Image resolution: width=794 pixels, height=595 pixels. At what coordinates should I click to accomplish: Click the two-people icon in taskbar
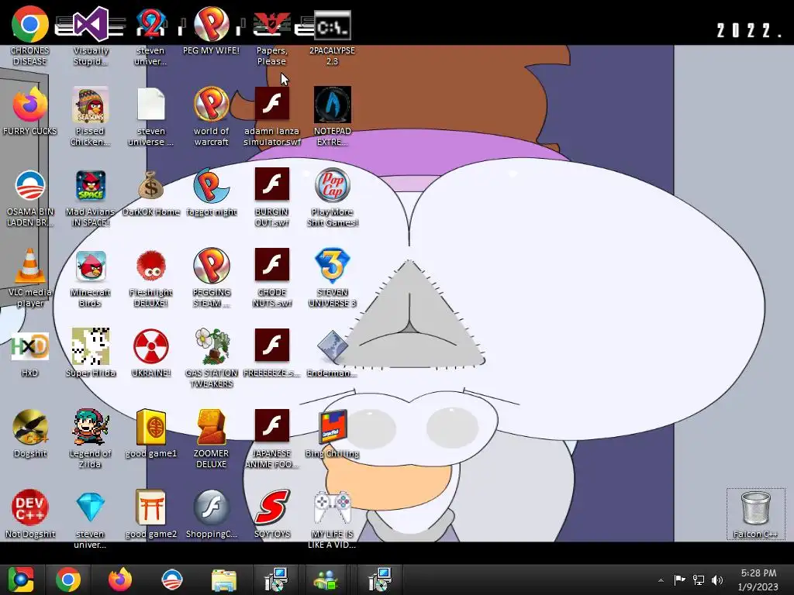[326, 580]
